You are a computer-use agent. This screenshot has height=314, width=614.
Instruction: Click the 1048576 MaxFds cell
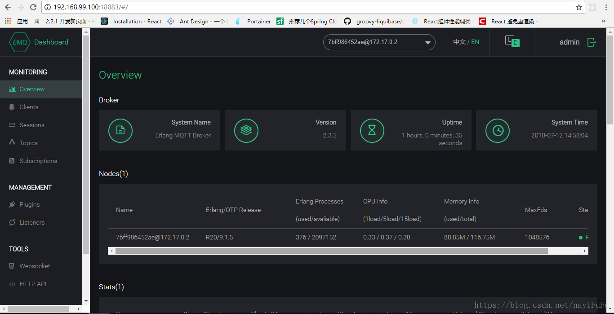537,237
